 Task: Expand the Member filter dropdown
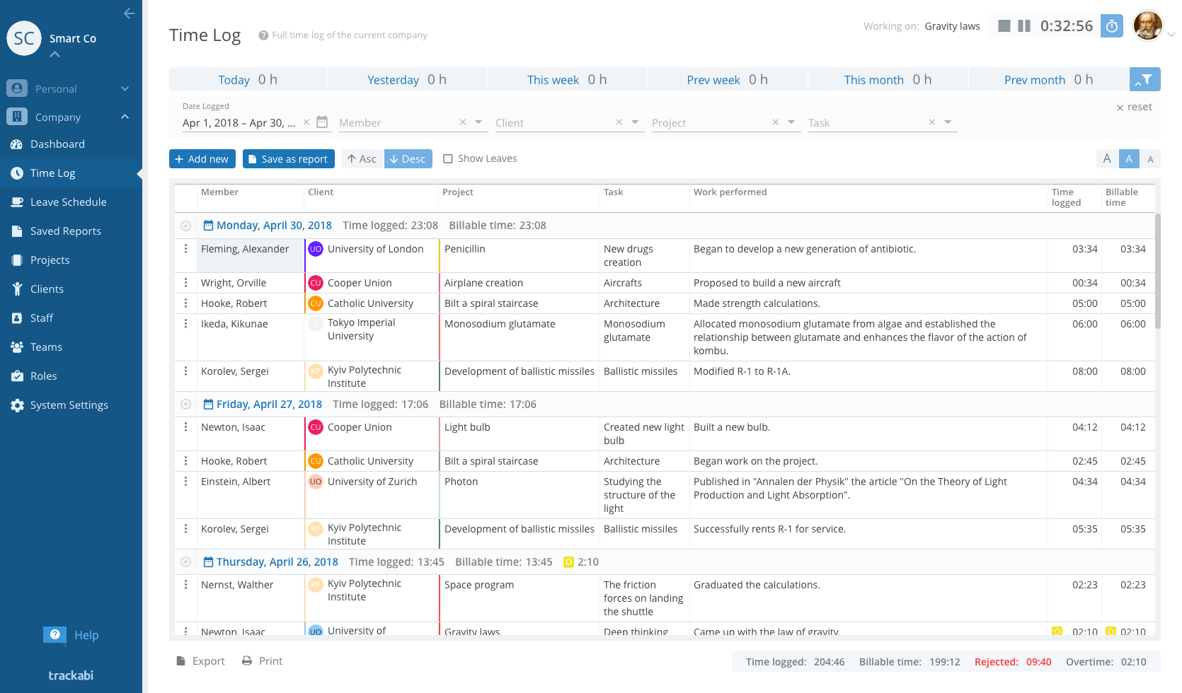click(478, 122)
